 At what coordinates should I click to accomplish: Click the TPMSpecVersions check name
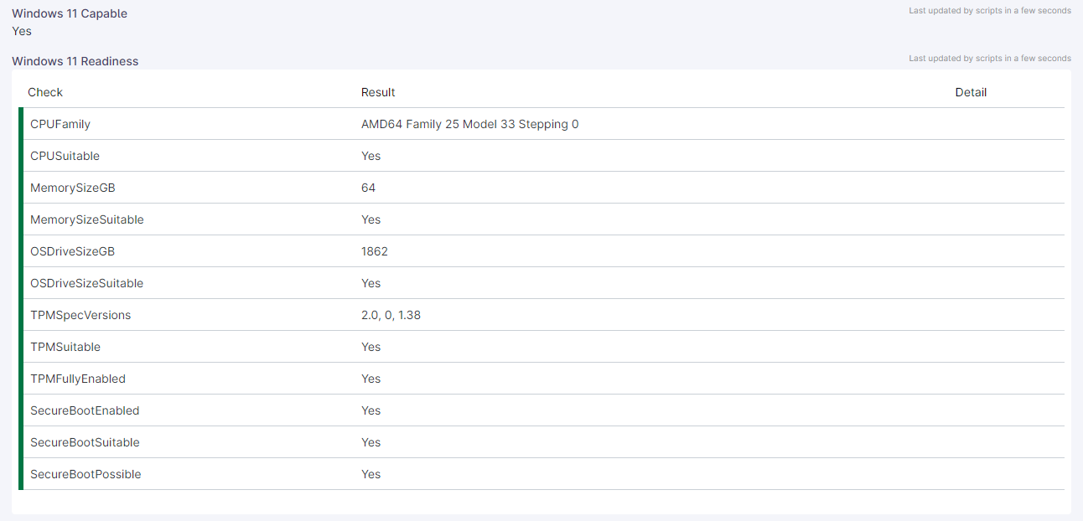[x=80, y=315]
